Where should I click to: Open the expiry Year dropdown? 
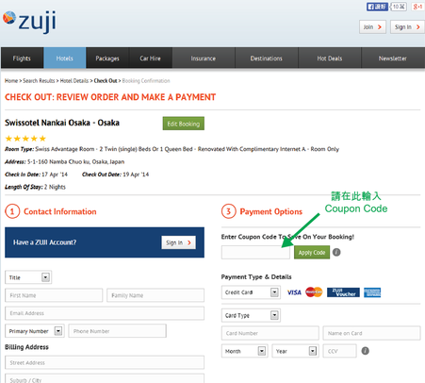tap(295, 351)
